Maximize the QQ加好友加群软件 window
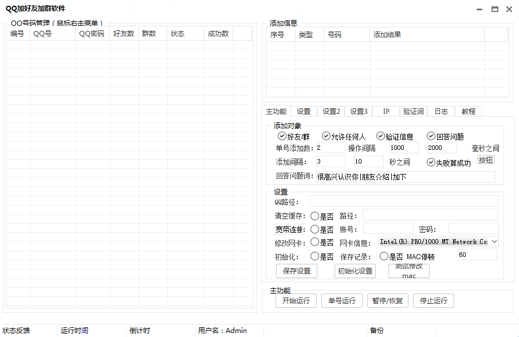 pyautogui.click(x=494, y=9)
